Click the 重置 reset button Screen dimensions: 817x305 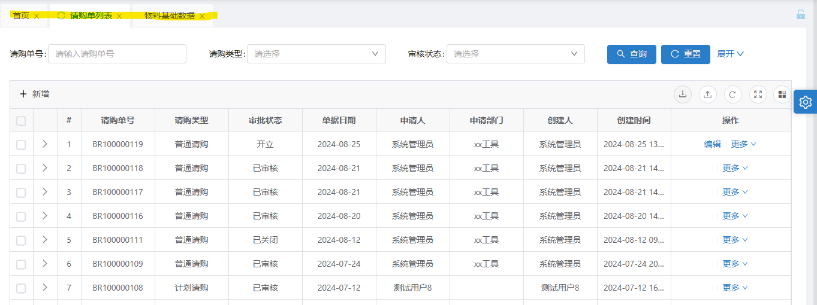tap(686, 54)
